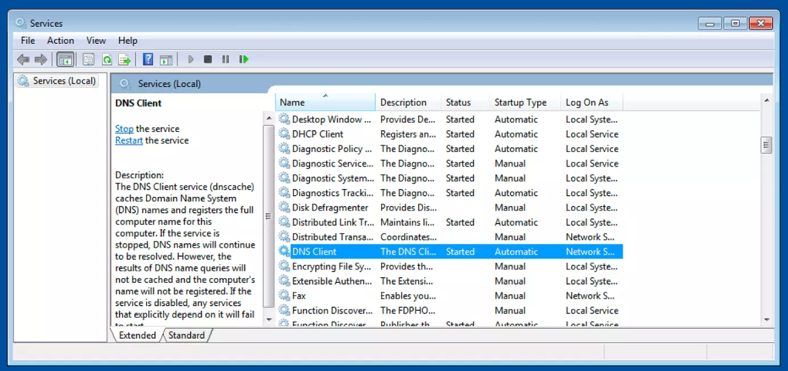788x371 pixels.
Task: Click the gear icon beside Extensible Authentication row
Action: point(284,281)
